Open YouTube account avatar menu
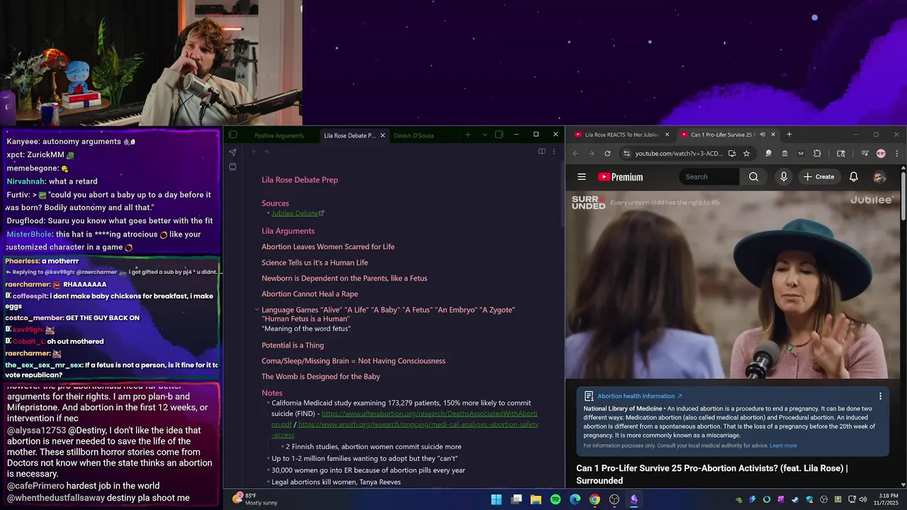This screenshot has height=510, width=907. pos(879,177)
